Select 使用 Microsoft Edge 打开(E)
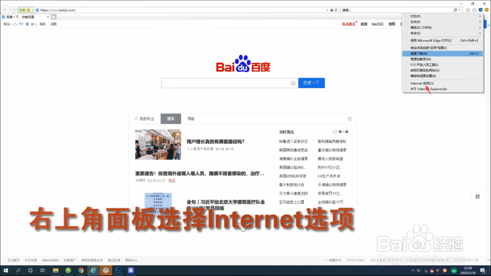This screenshot has height=276, width=491. pyautogui.click(x=443, y=41)
